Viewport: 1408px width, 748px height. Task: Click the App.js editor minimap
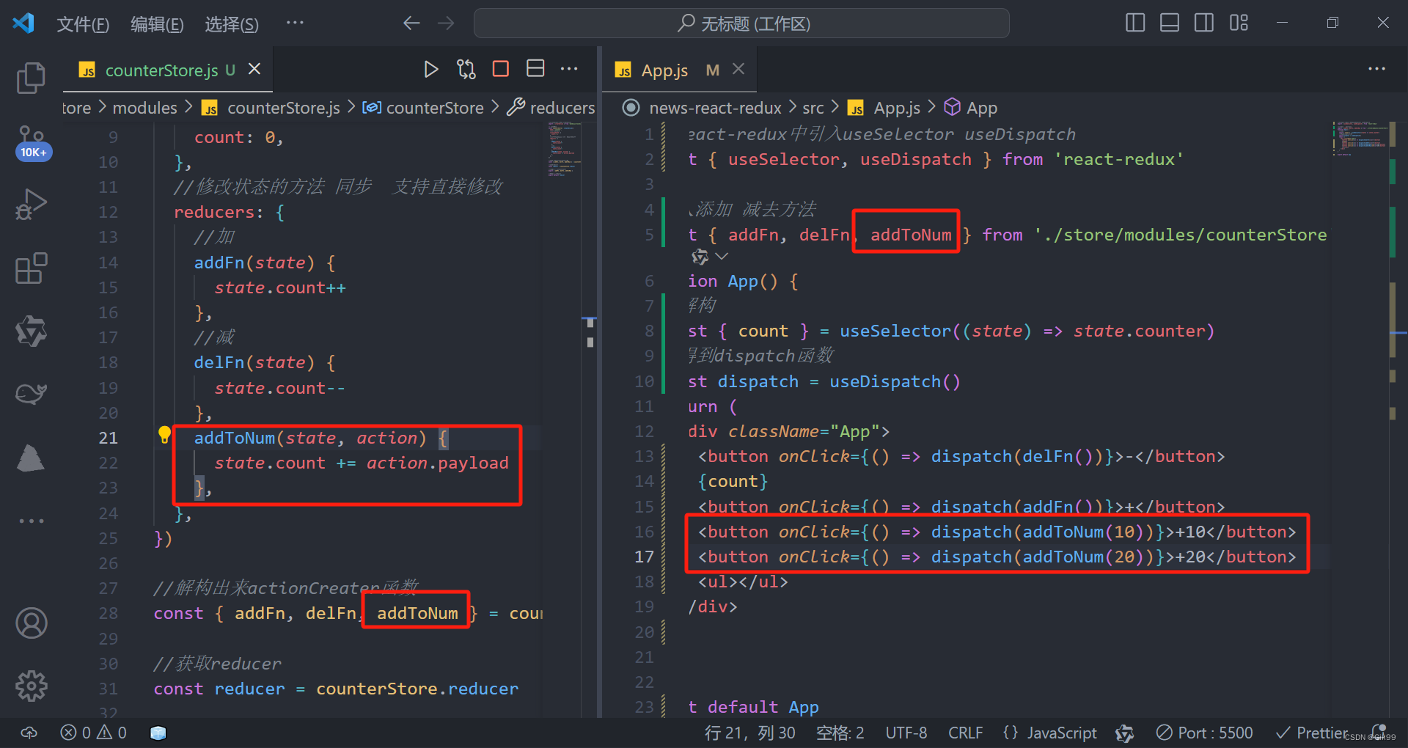point(1360,138)
